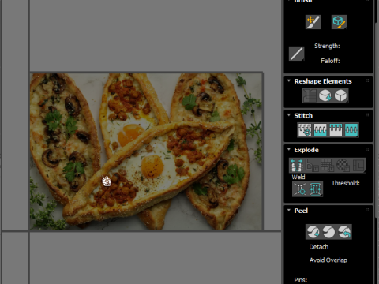Click Relax Until Flat cube with arrow
379x284 pixels.
click(x=325, y=95)
